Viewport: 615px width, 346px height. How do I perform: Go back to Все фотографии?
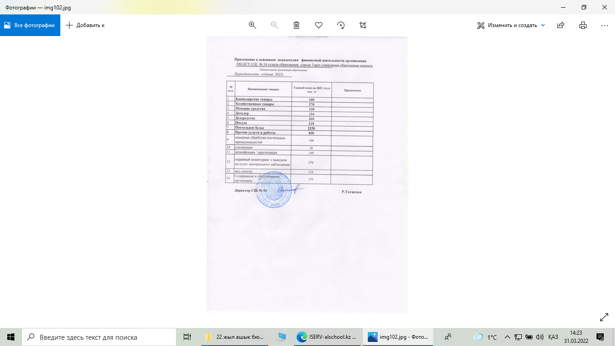(30, 25)
